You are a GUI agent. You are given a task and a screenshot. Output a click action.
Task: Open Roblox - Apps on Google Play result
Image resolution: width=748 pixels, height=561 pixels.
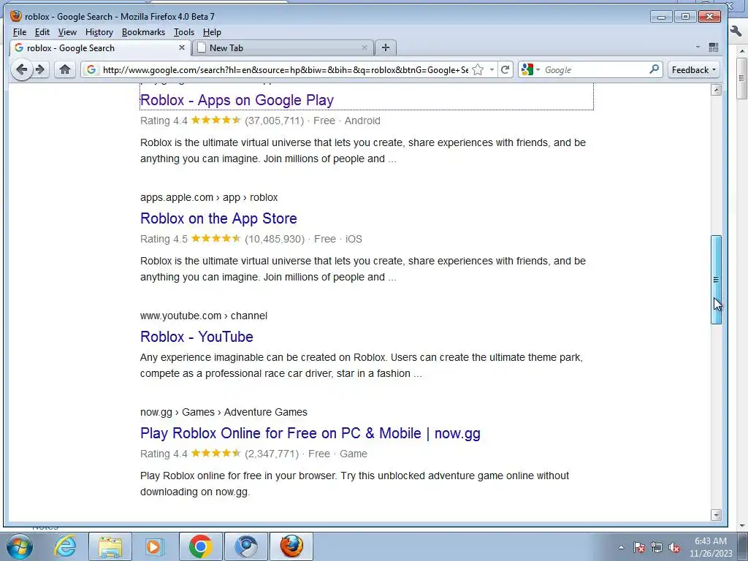[x=237, y=100]
